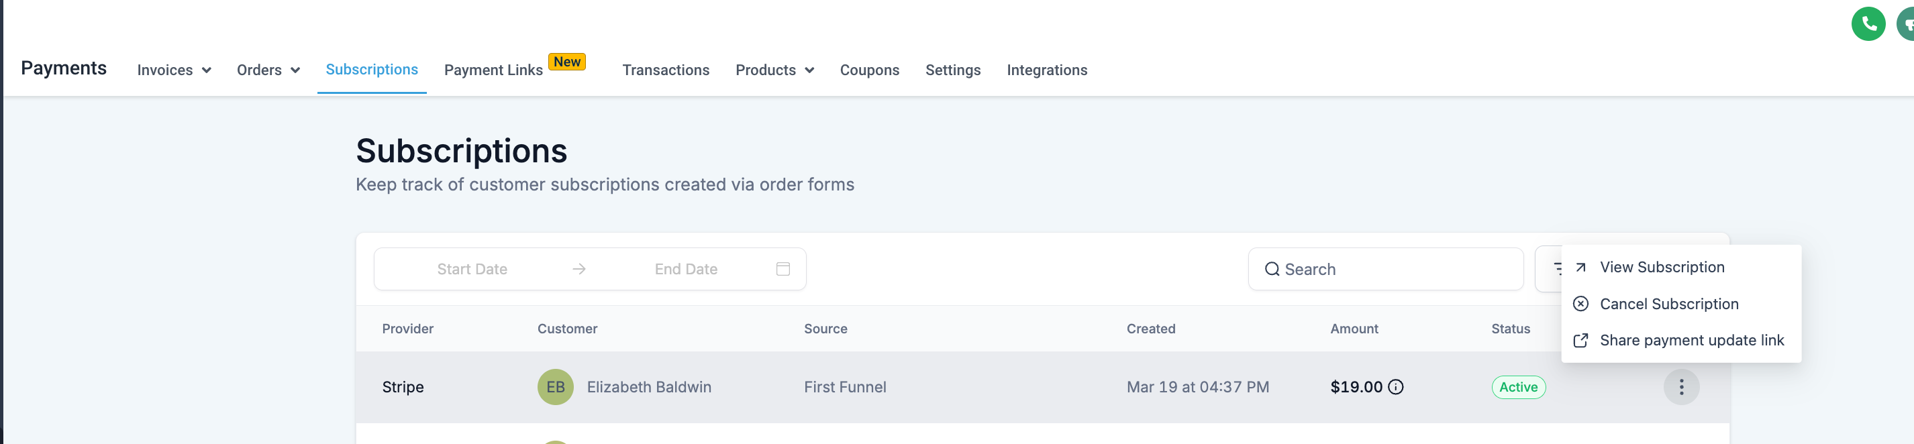Viewport: 1914px width, 444px height.
Task: Click the info icon beside $19.00
Action: point(1395,387)
